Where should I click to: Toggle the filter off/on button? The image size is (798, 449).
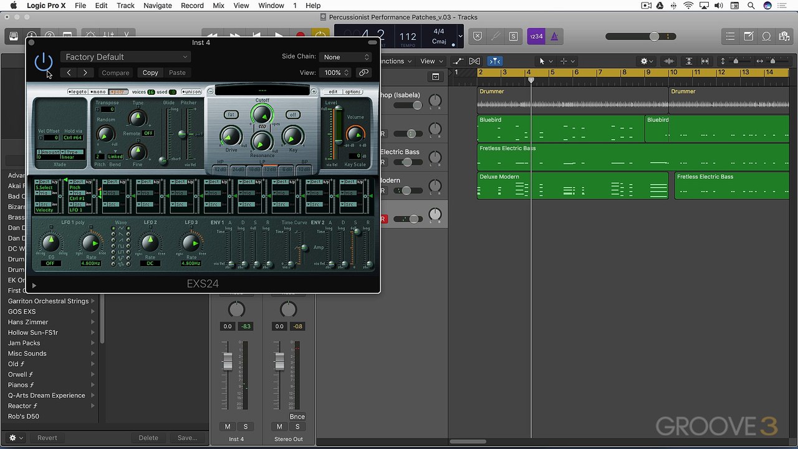292,115
